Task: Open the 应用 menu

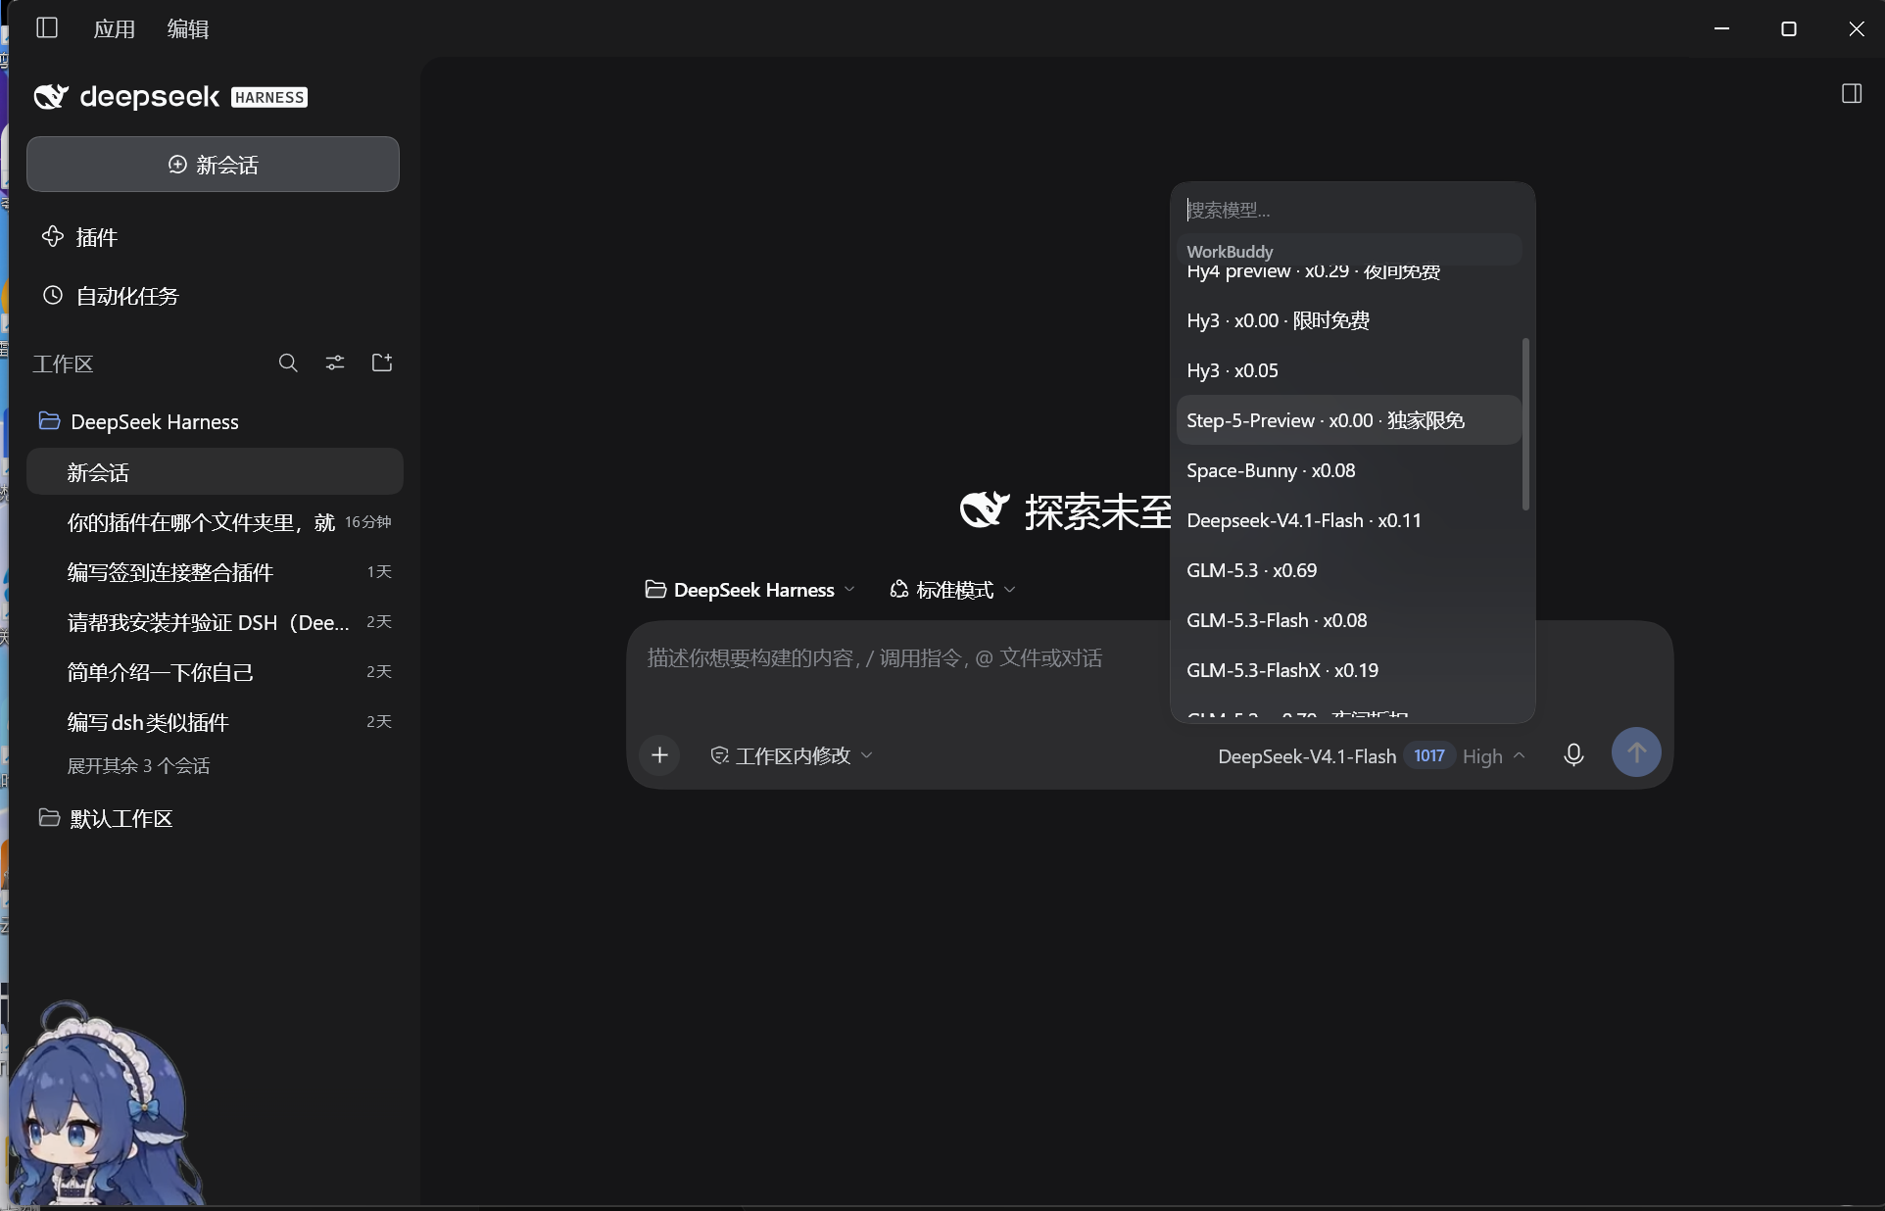Action: point(115,29)
